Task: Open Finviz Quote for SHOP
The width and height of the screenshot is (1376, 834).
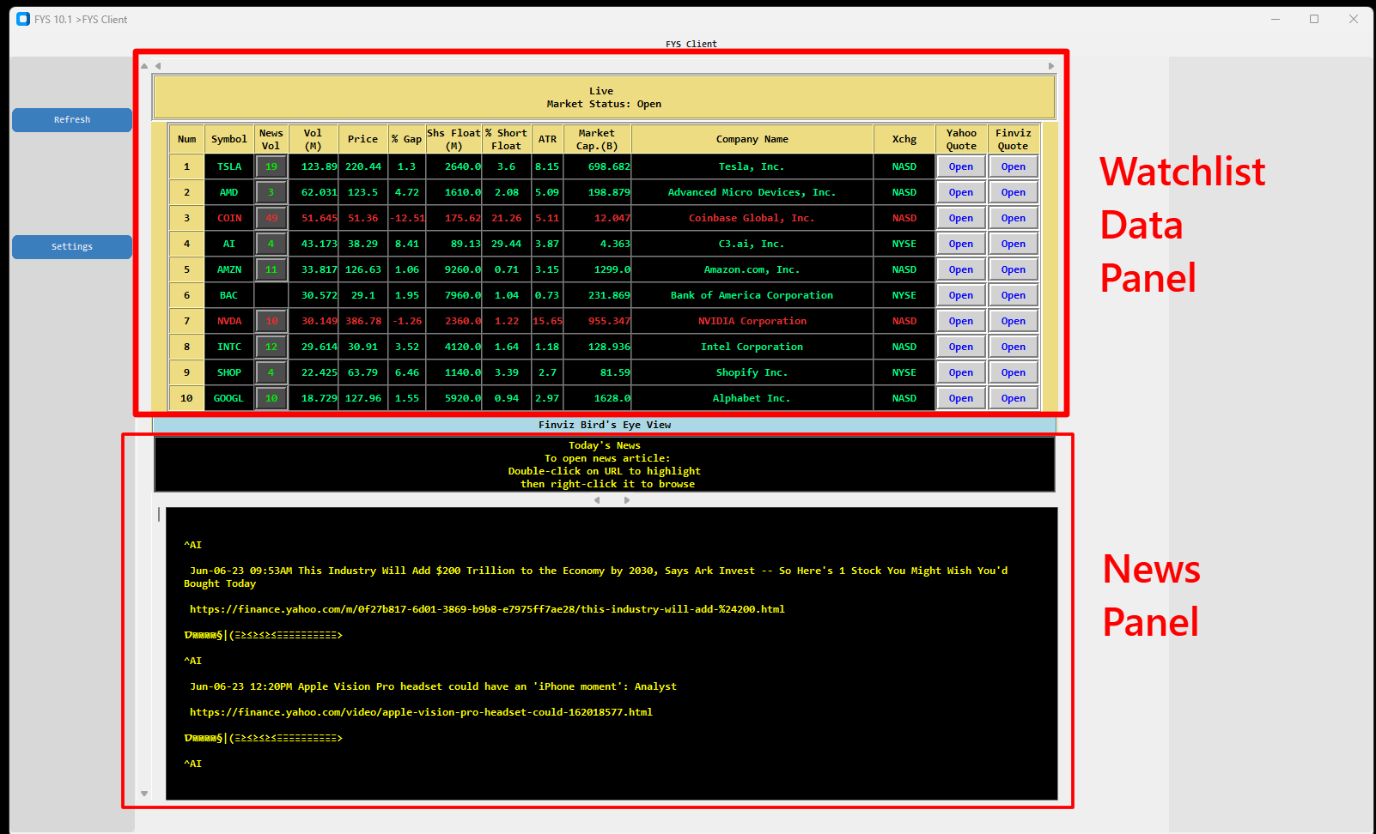Action: tap(1014, 372)
